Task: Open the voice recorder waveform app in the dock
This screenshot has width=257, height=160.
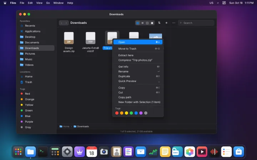Action: pos(214,152)
